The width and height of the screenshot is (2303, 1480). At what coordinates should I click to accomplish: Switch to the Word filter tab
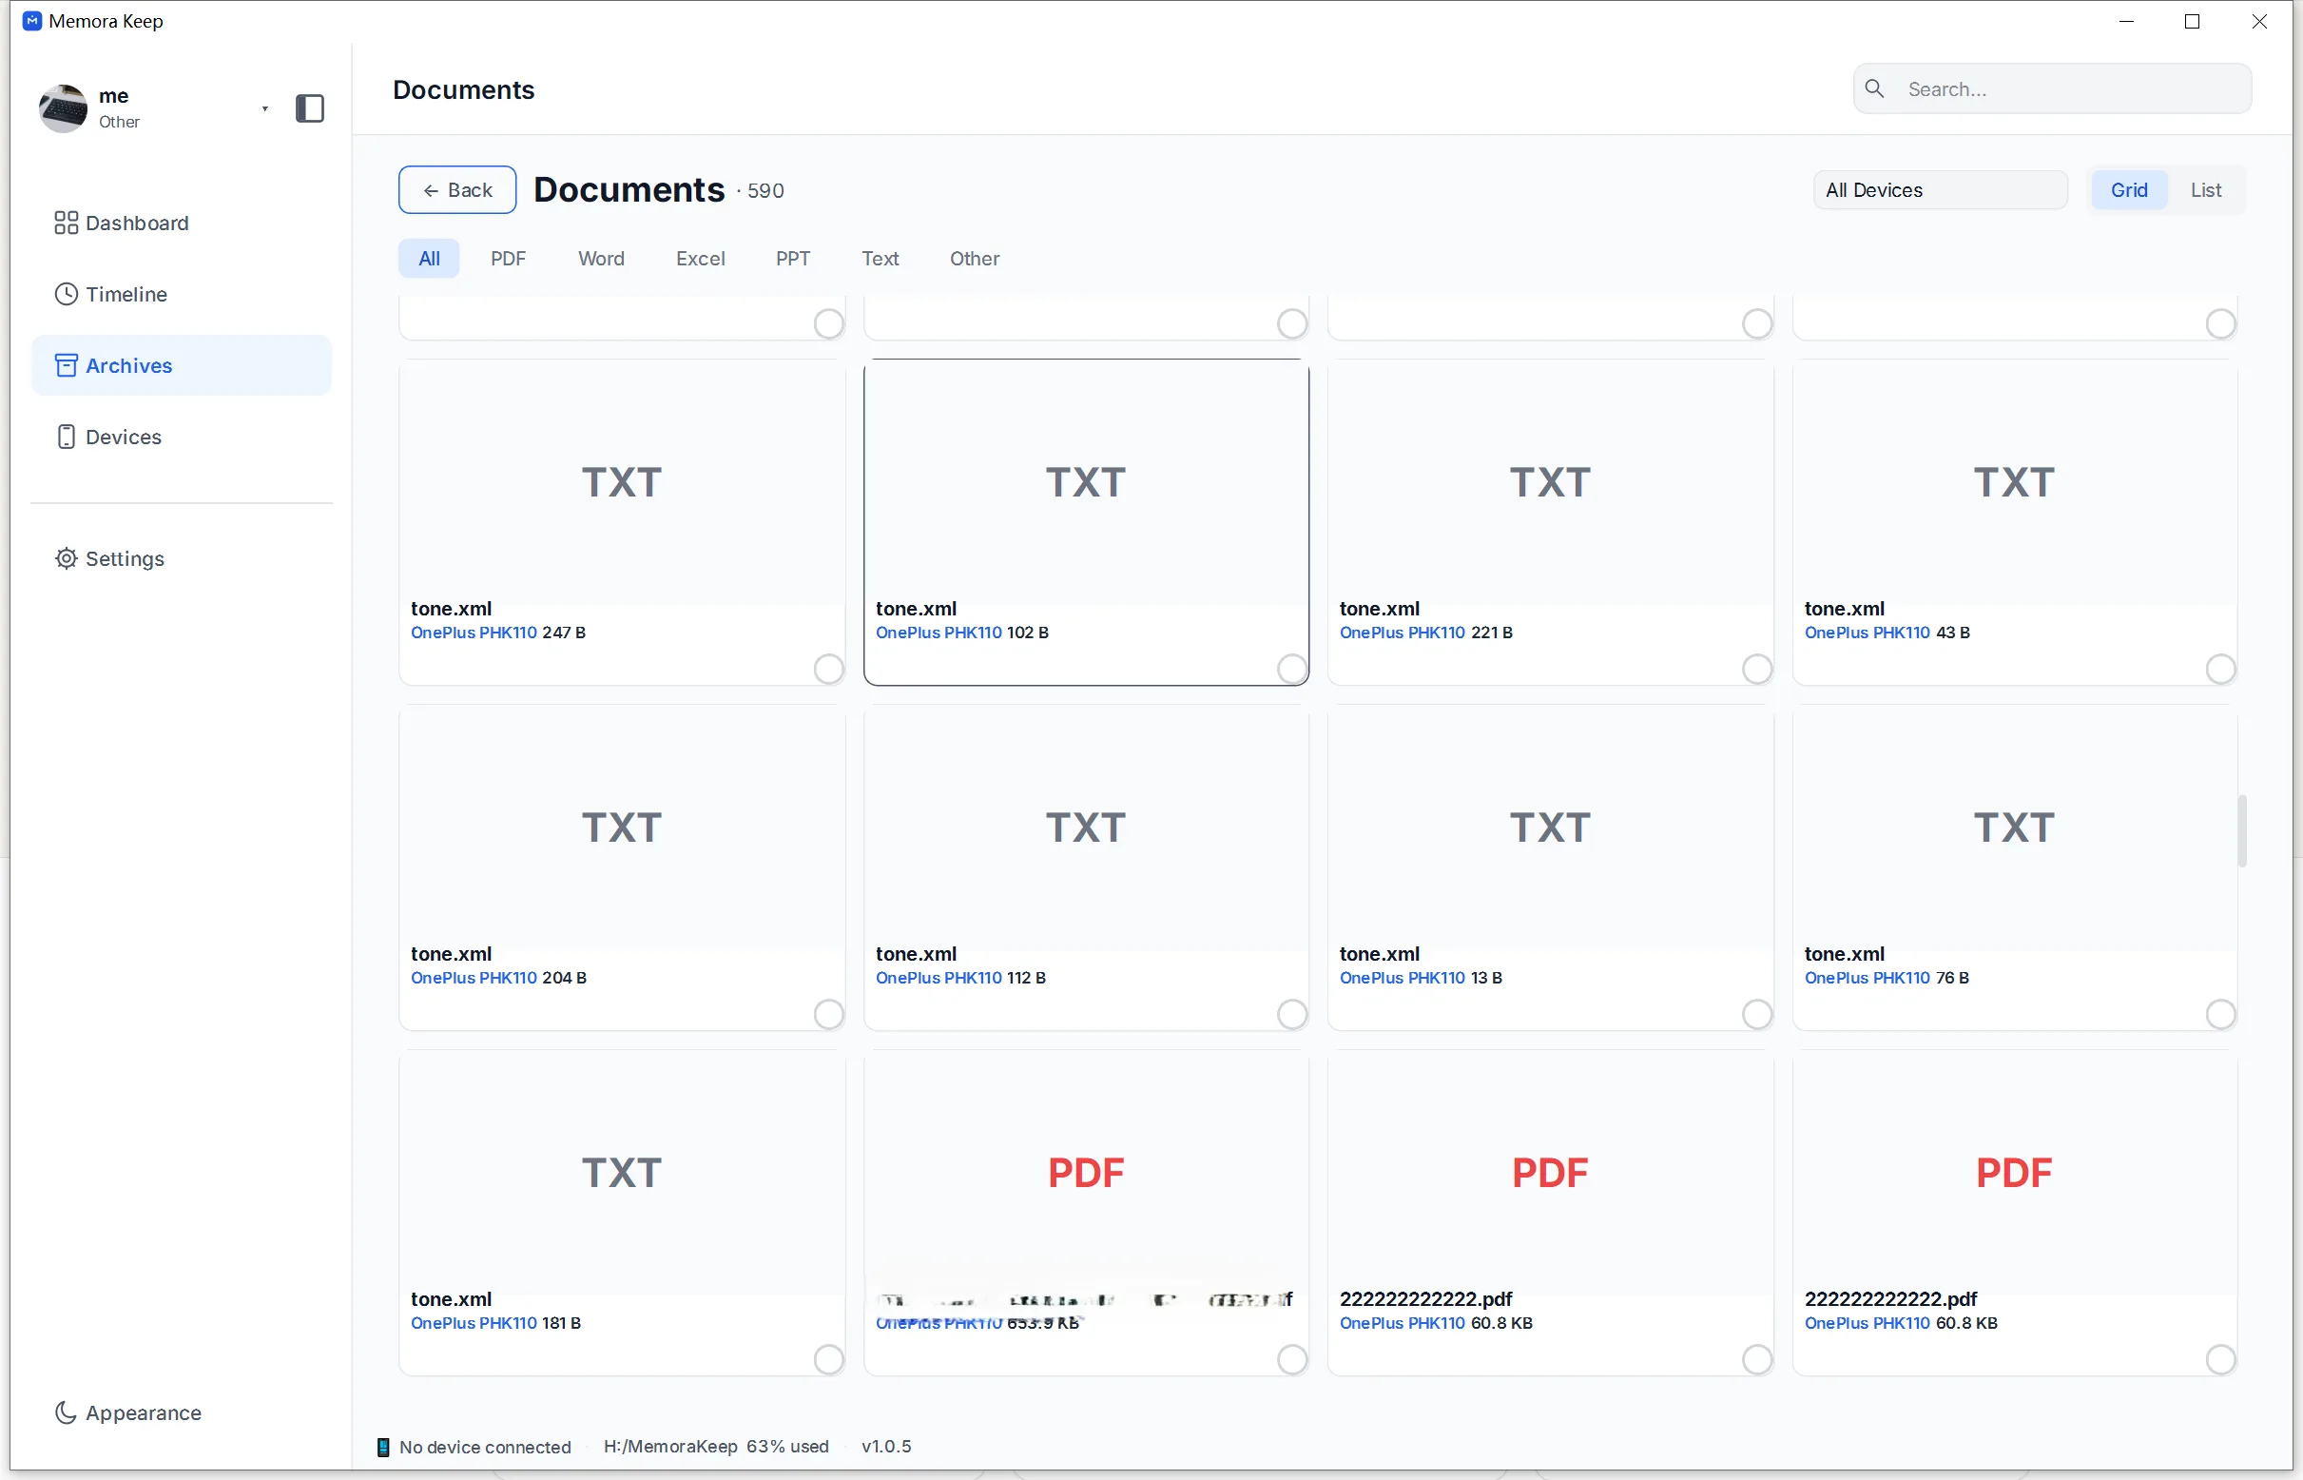[601, 259]
